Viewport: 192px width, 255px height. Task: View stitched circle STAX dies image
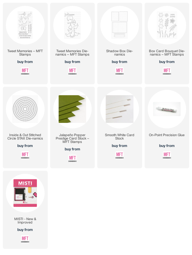25,109
